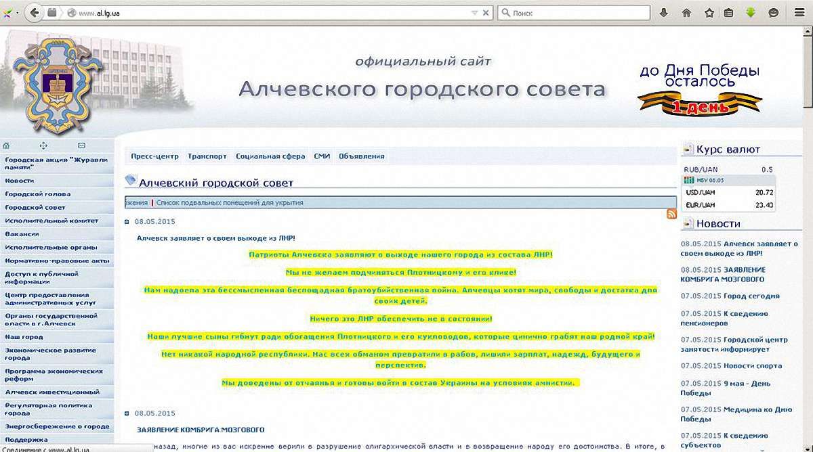The image size is (813, 452).
Task: Open the address bar history dropdown arrow
Action: click(474, 13)
